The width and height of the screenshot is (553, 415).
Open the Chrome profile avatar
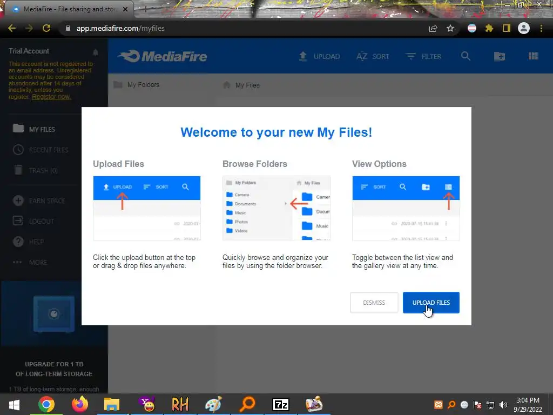point(524,28)
